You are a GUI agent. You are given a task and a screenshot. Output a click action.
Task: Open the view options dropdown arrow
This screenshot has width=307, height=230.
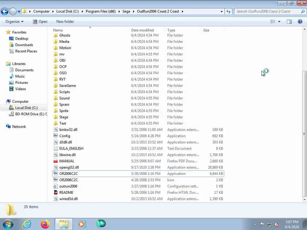(x=279, y=22)
